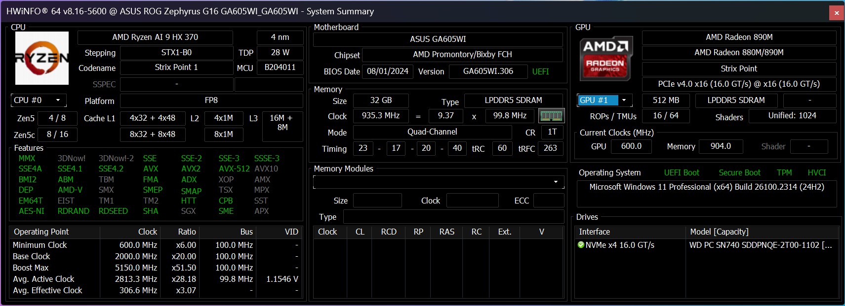This screenshot has height=306, width=845.
Task: Click the ASUS GA605WI motherboard name field
Action: [x=438, y=39]
